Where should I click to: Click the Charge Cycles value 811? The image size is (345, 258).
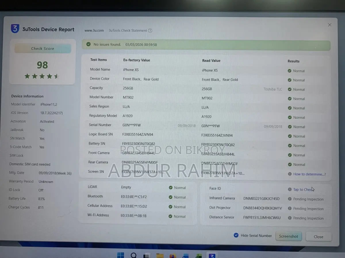[41, 208]
